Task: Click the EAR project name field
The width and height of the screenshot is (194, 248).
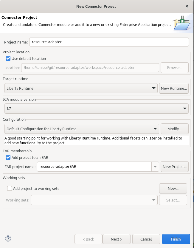Action: click(x=94, y=167)
